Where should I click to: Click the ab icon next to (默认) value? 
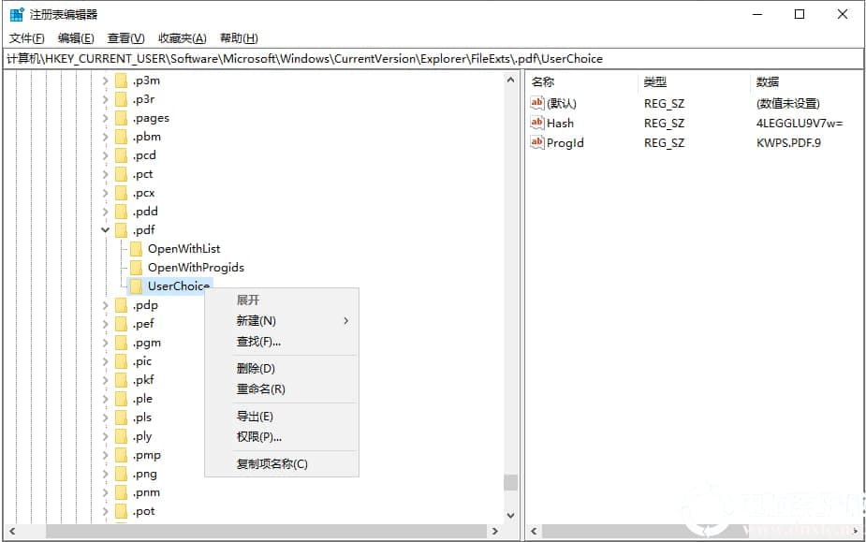(536, 103)
